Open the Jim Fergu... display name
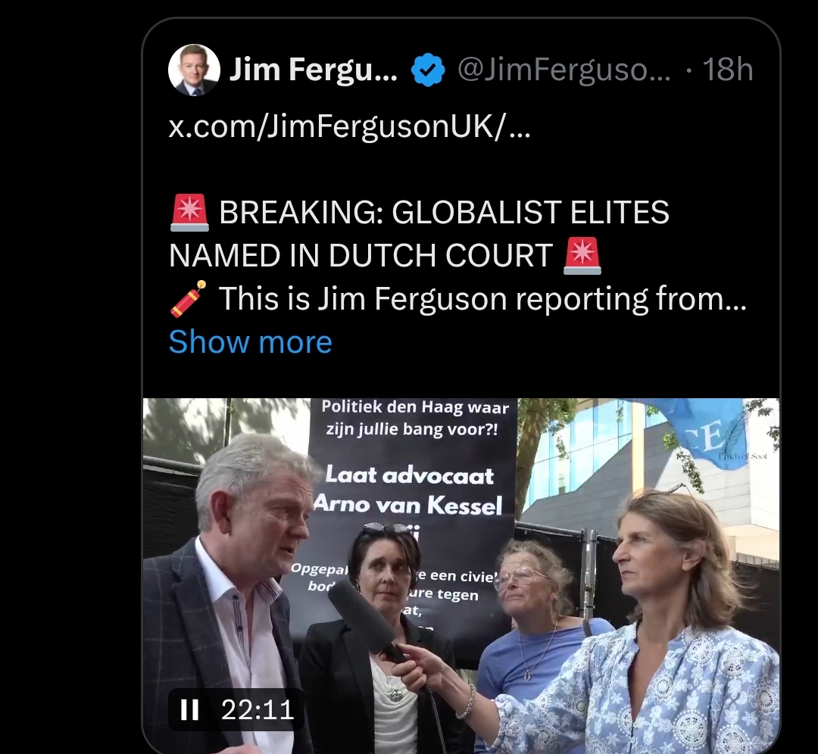This screenshot has width=818, height=754. click(x=314, y=70)
